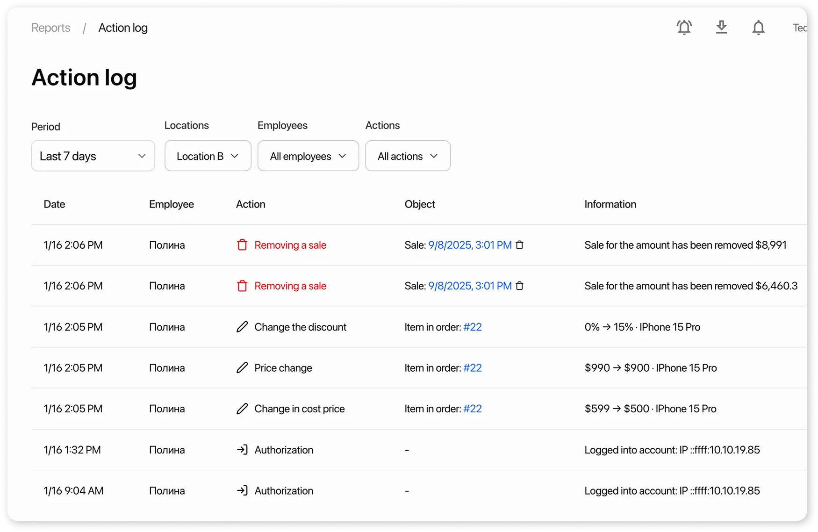Open order #22 link in Change in cost price row
This screenshot has width=818, height=532.
coord(472,409)
